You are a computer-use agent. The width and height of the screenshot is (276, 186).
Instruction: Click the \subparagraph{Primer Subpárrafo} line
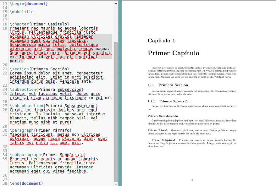click(48, 155)
